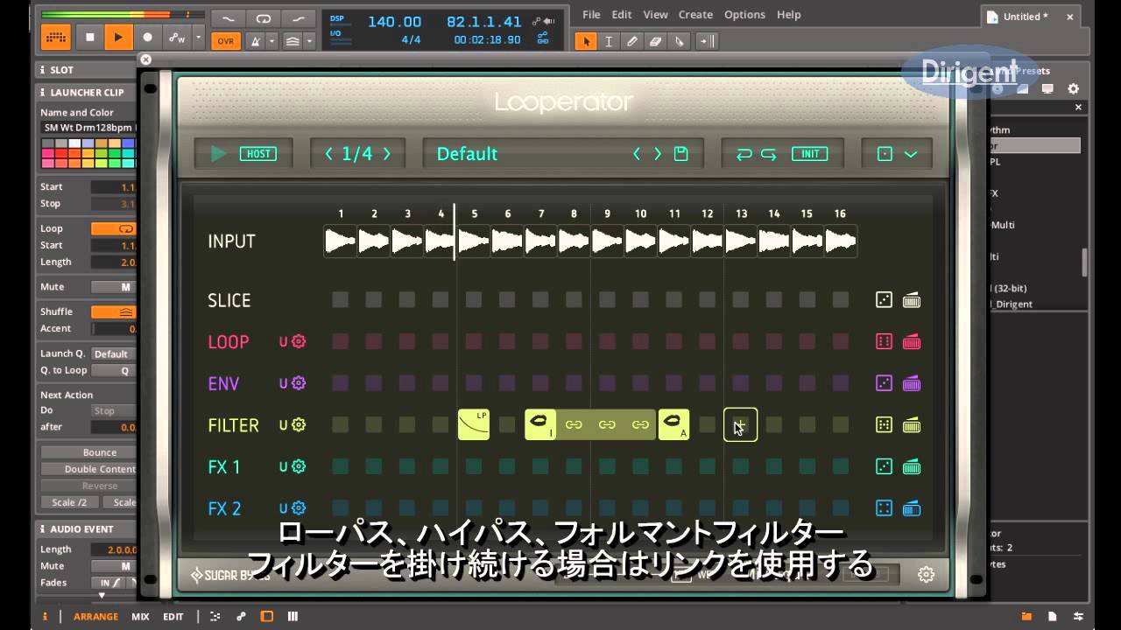
Task: Open the ENV row preset drawer icon
Action: pyautogui.click(x=912, y=383)
